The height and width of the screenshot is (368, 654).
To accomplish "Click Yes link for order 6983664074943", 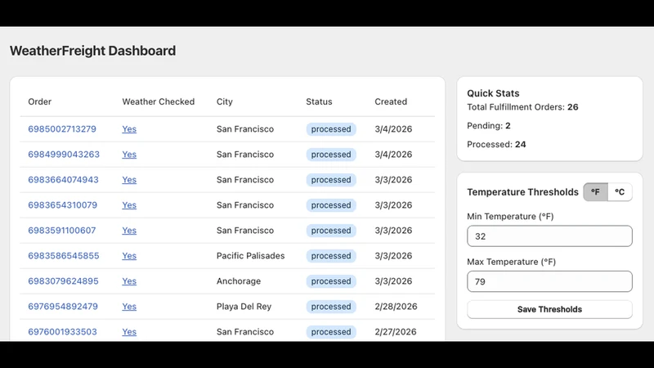I will (129, 180).
